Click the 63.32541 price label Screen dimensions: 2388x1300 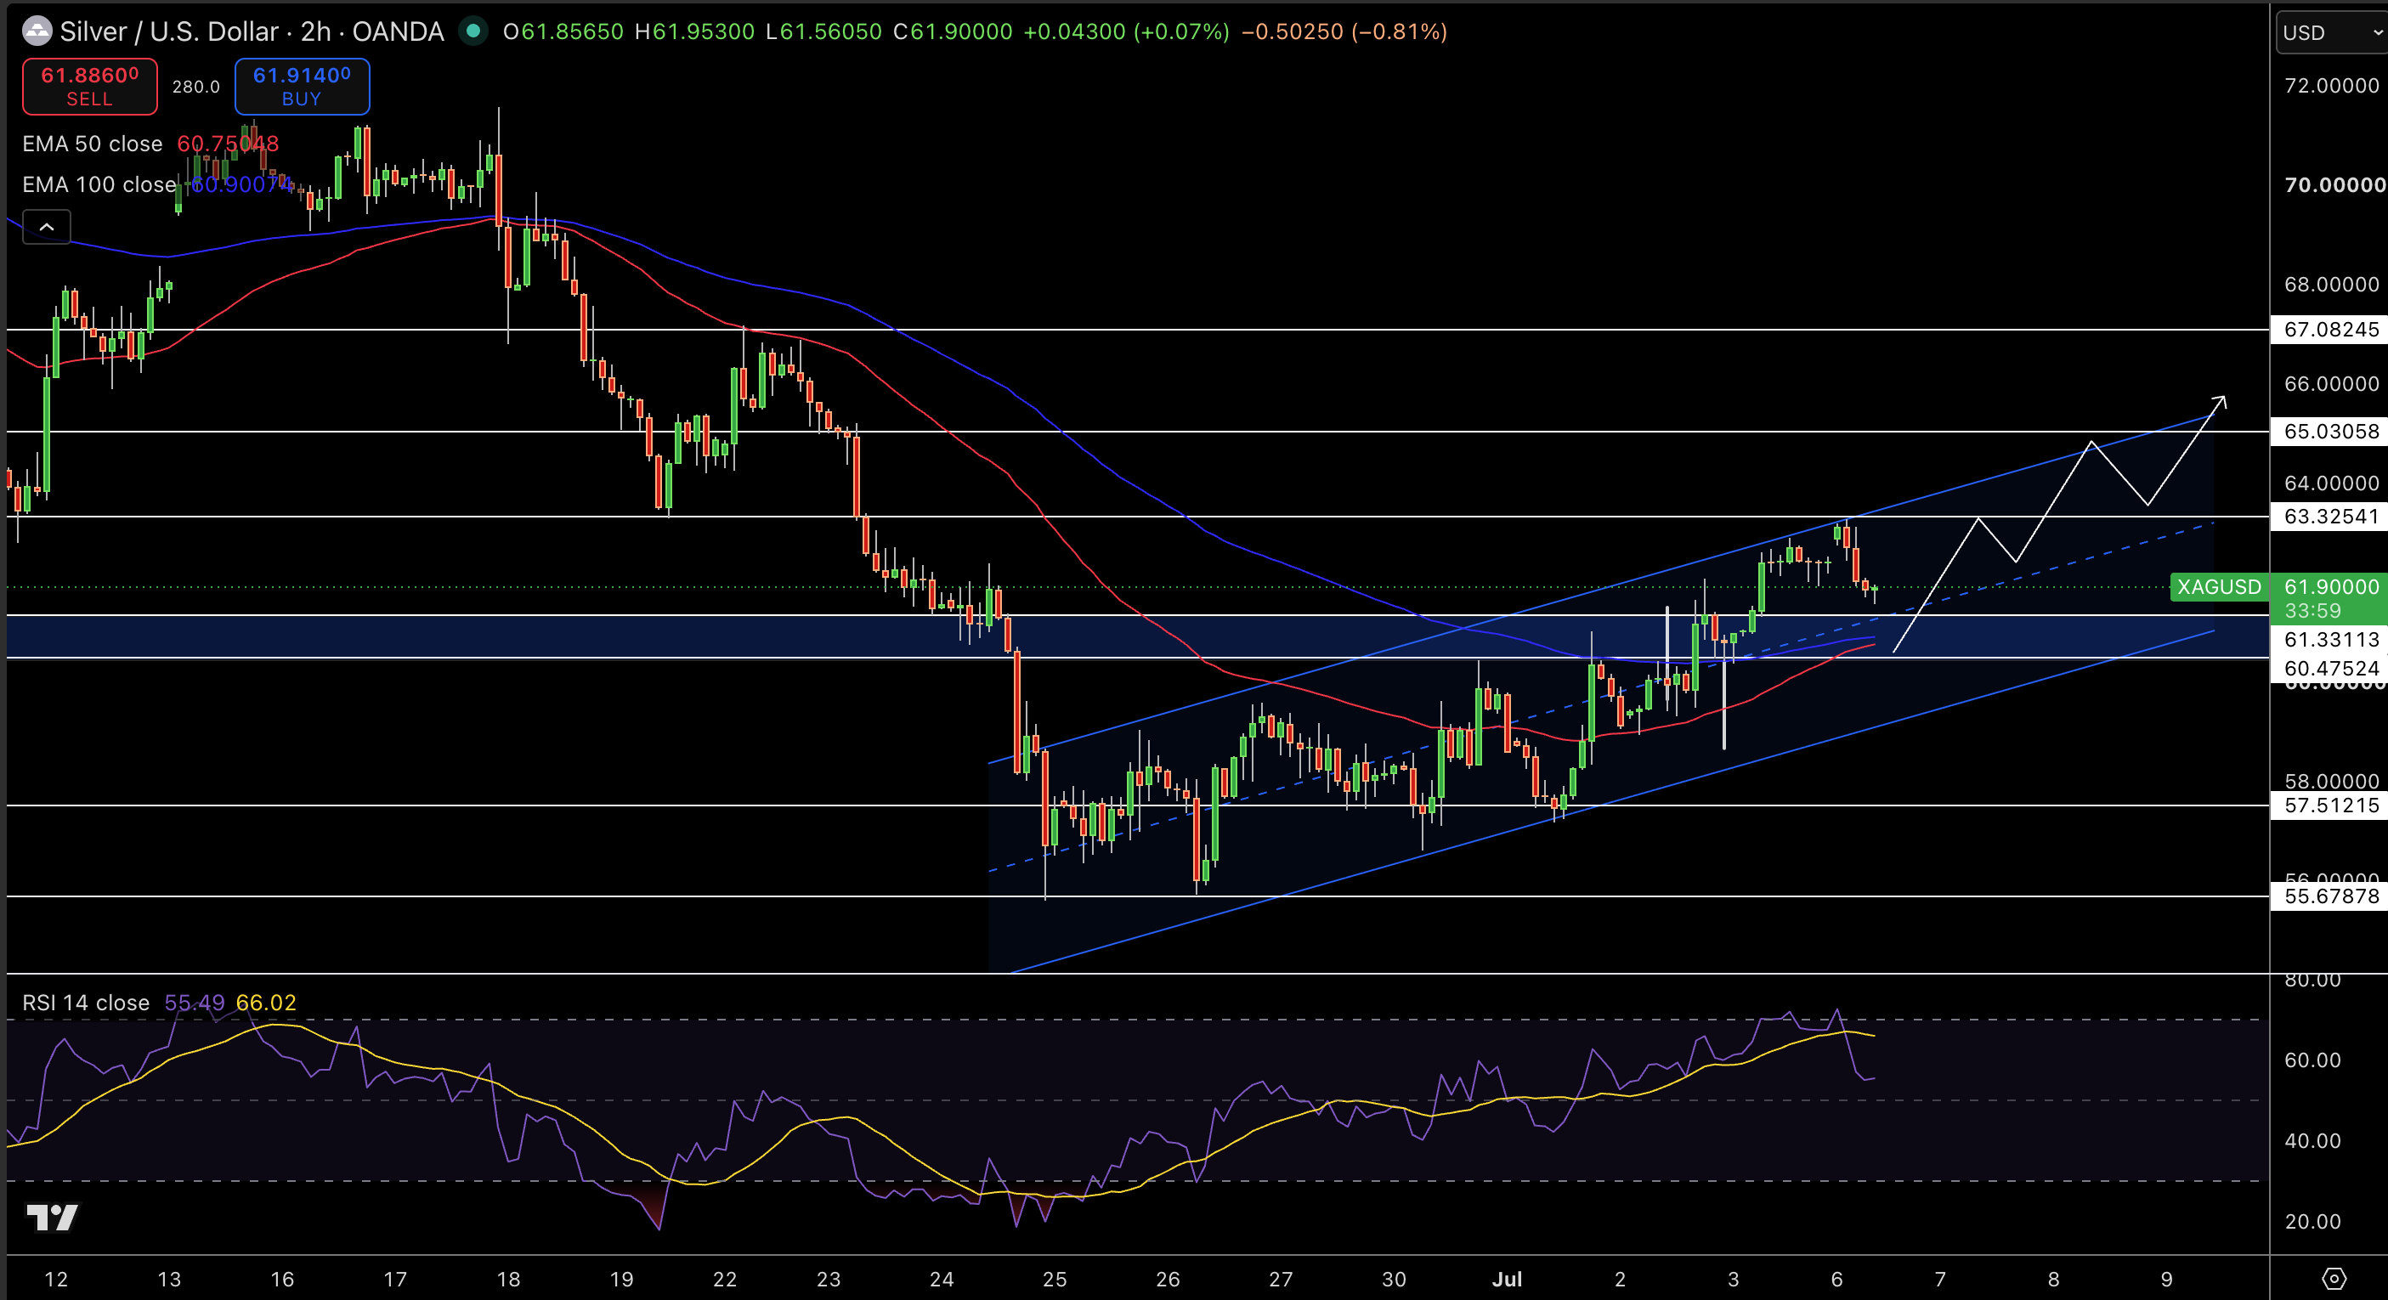click(x=2331, y=516)
